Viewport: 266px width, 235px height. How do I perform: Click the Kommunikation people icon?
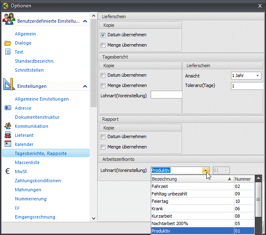pos(8,126)
